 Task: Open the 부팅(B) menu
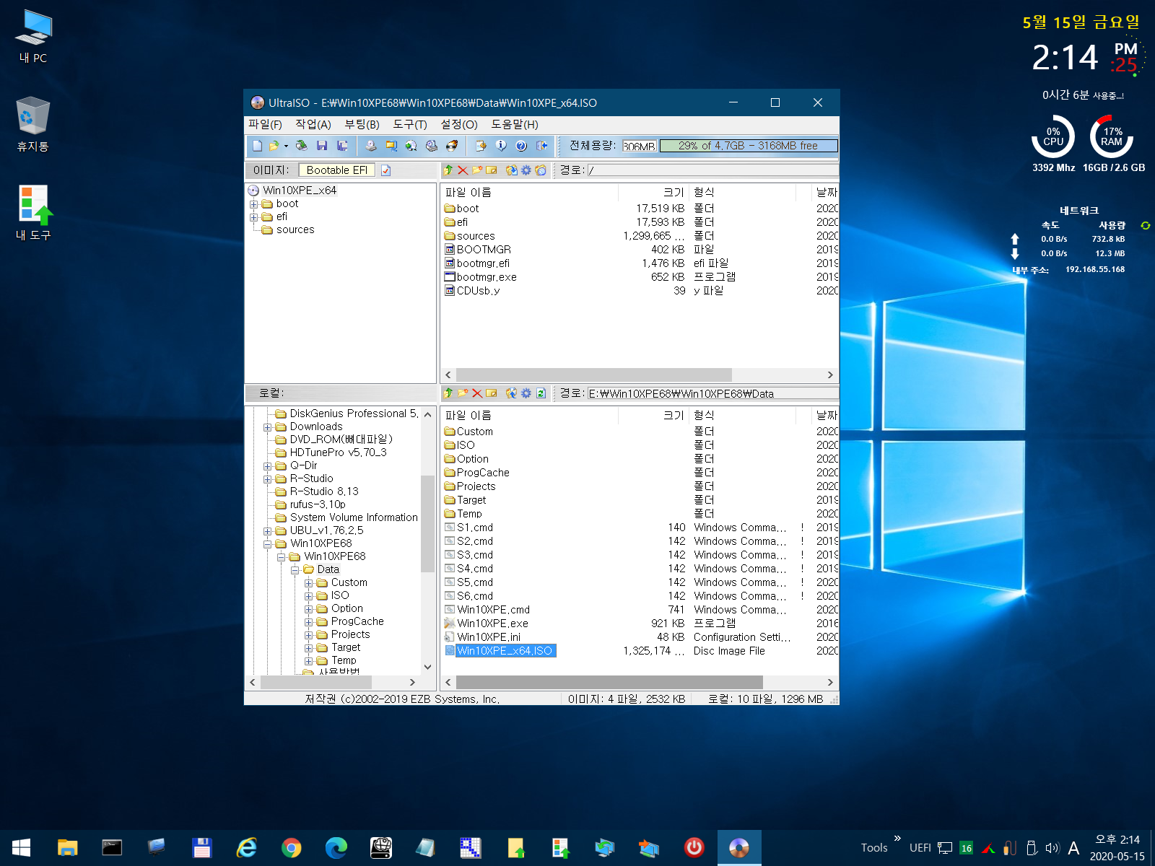[362, 124]
